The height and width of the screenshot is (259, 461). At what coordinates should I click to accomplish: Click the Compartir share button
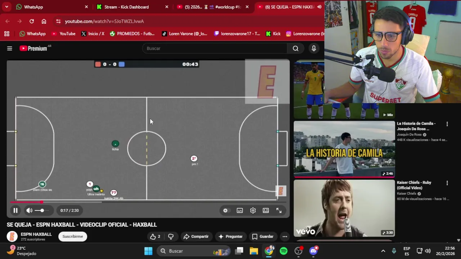196,236
